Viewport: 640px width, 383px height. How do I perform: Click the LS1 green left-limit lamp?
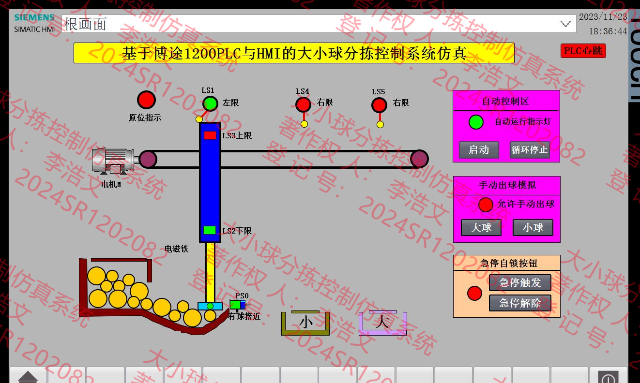[210, 103]
